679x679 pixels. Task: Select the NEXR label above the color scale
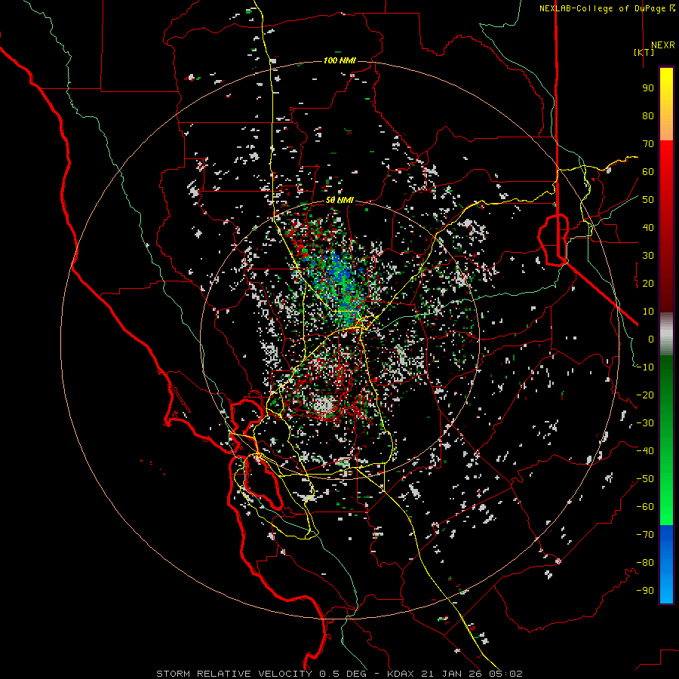(x=662, y=45)
